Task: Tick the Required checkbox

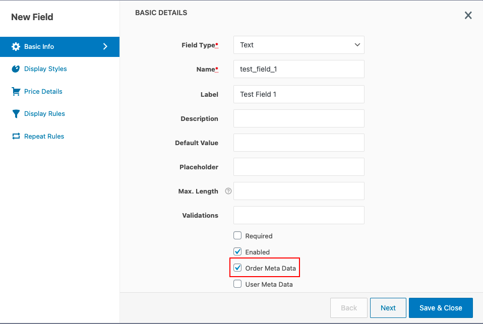Action: (x=237, y=235)
